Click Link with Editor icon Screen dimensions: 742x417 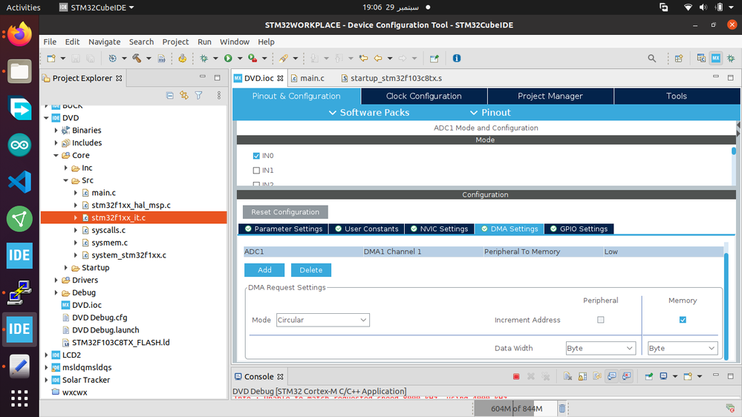(184, 96)
